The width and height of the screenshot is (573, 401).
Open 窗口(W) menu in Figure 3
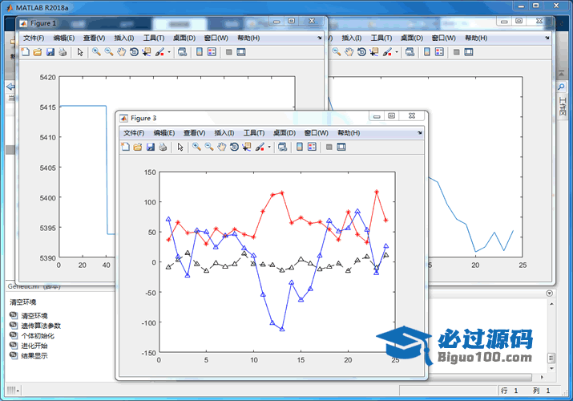316,133
